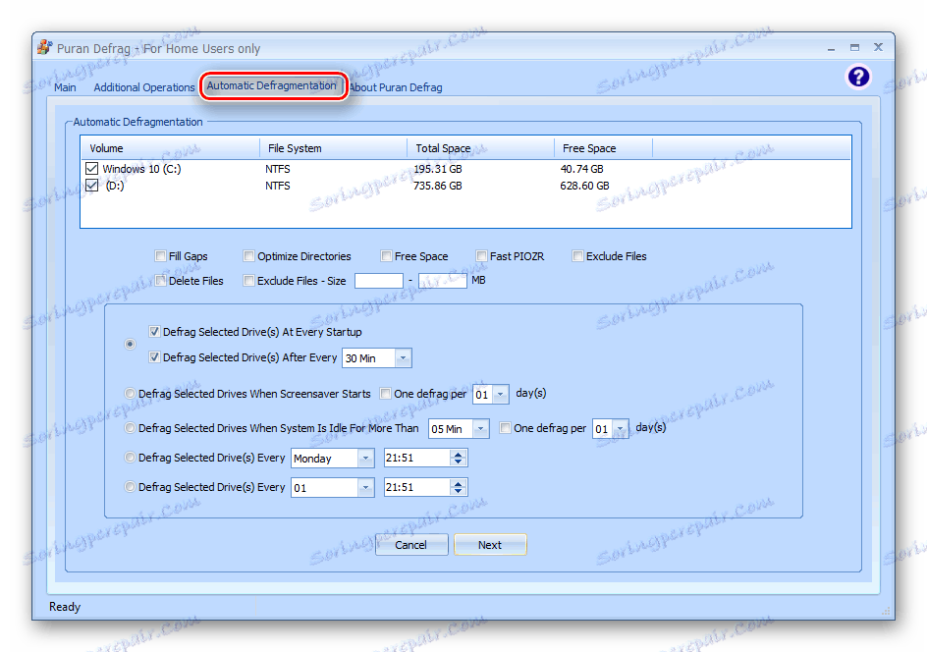Click the 'Ready' status bar text
Screen dimensions: 927x652
point(65,607)
